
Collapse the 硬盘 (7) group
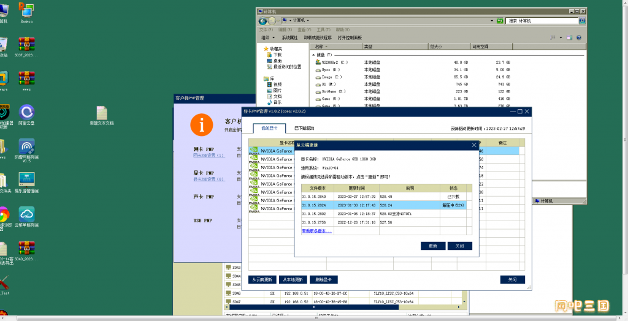click(313, 55)
